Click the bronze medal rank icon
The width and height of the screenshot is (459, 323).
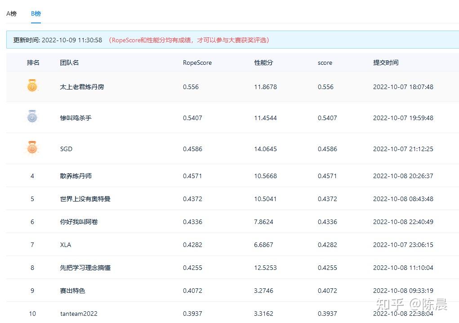pyautogui.click(x=32, y=147)
